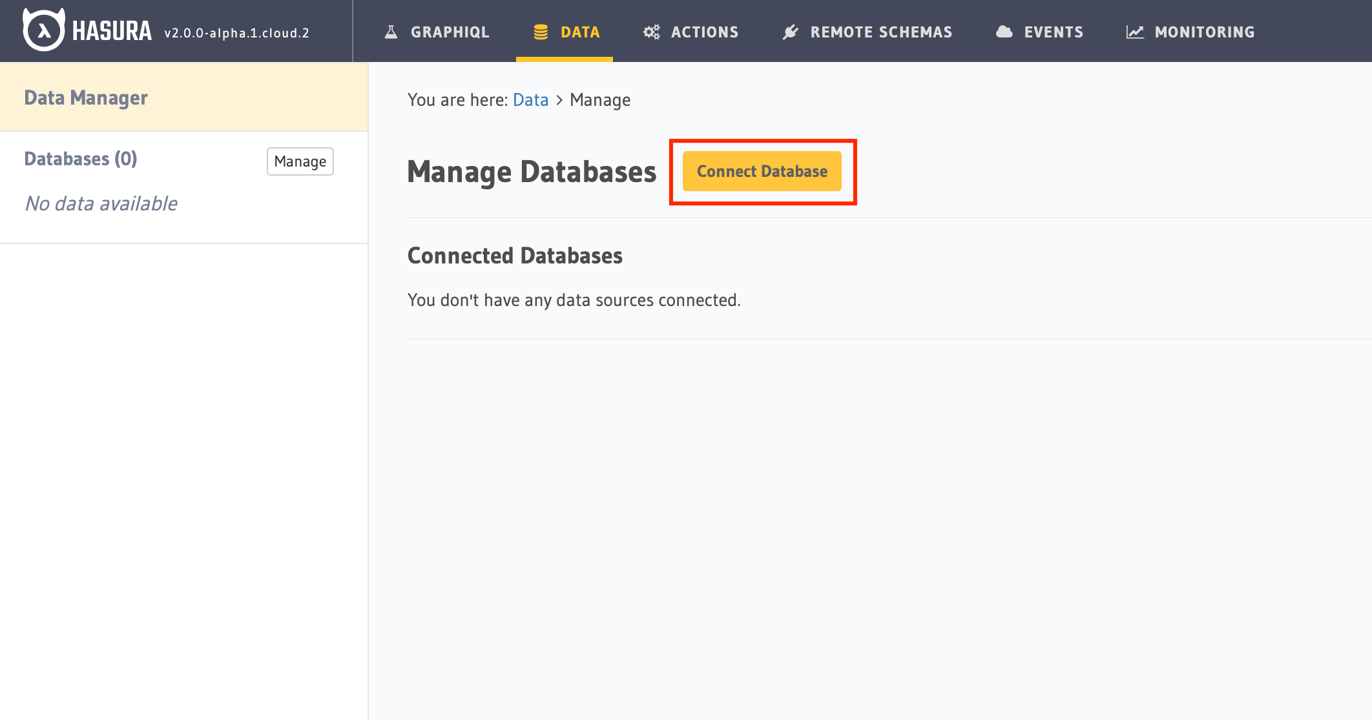Select the DATA tab label
The image size is (1372, 720).
click(580, 32)
